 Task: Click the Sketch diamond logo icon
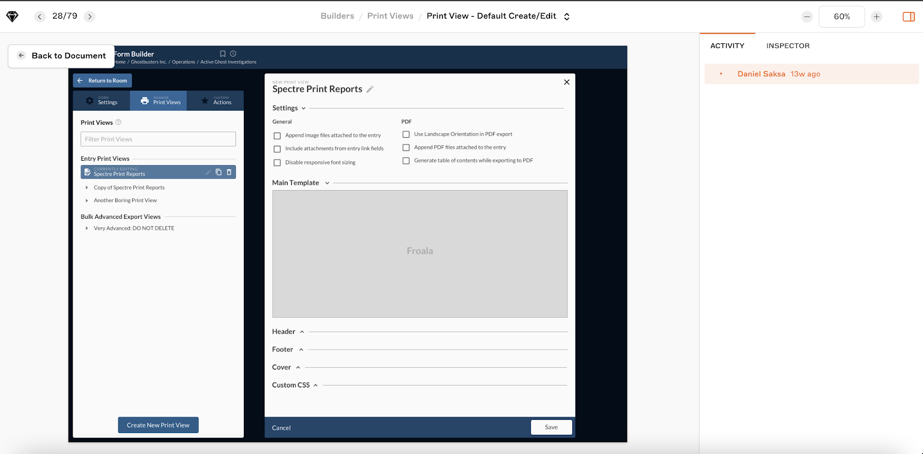pyautogui.click(x=12, y=17)
